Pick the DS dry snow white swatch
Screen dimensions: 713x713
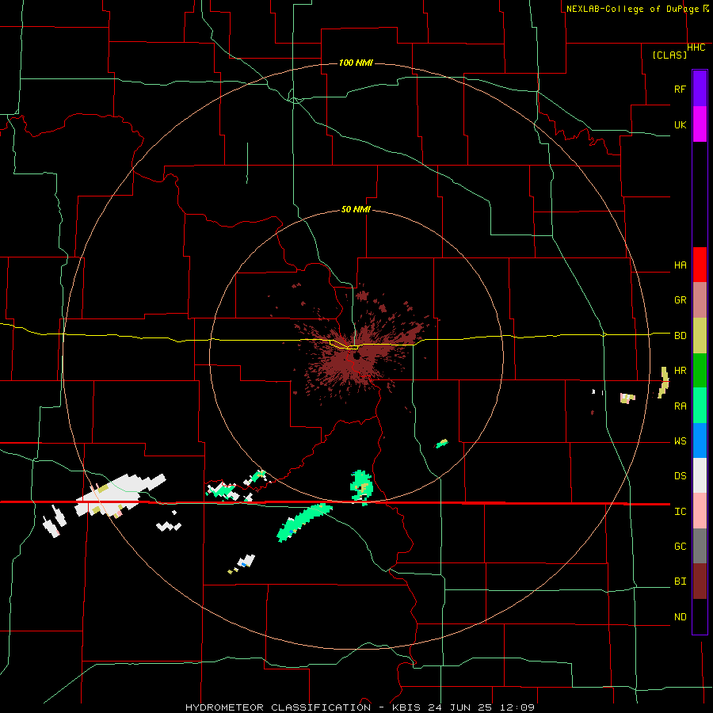(700, 475)
